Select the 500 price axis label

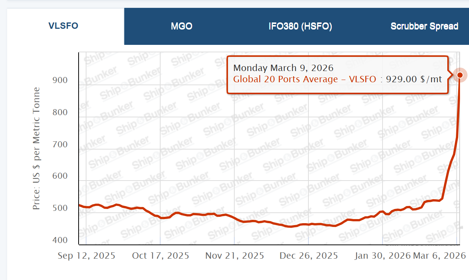[60, 208]
